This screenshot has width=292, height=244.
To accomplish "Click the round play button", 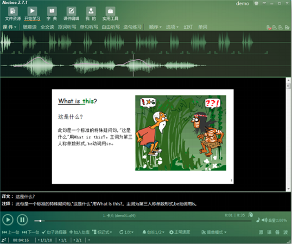I will click(x=8, y=220).
